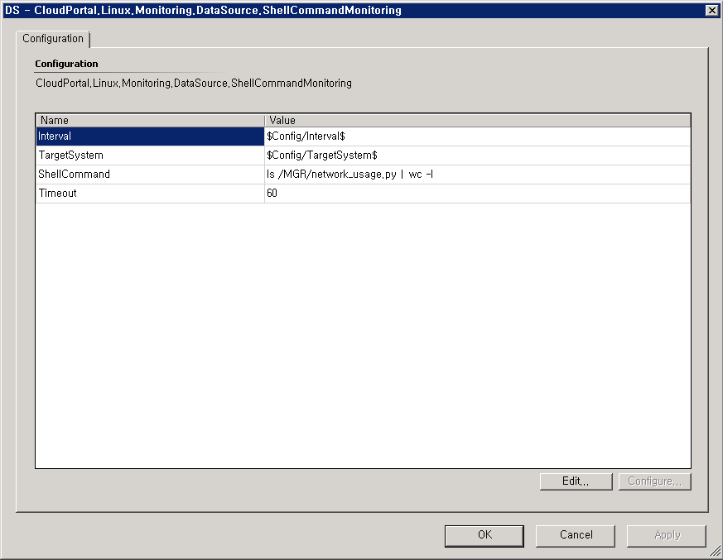Image resolution: width=723 pixels, height=560 pixels.
Task: Select the Interval row in the table
Action: coord(149,136)
